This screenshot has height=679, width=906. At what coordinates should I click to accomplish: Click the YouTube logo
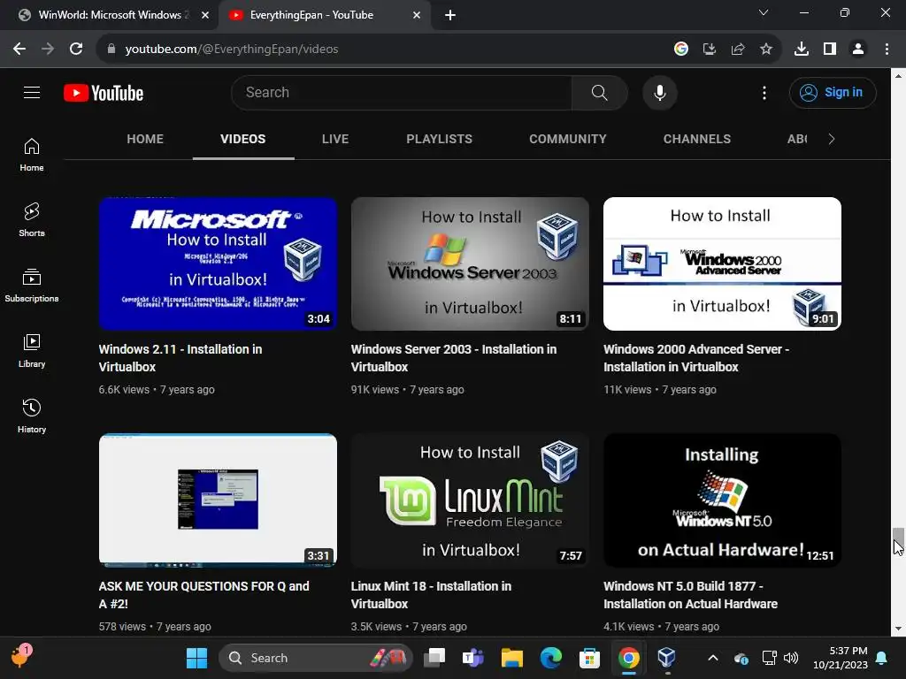(x=104, y=93)
